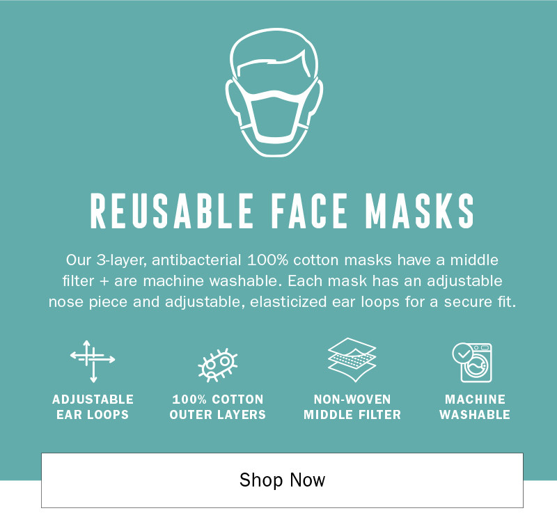557x529 pixels.
Task: Click the washing machine icon
Action: coord(473,362)
